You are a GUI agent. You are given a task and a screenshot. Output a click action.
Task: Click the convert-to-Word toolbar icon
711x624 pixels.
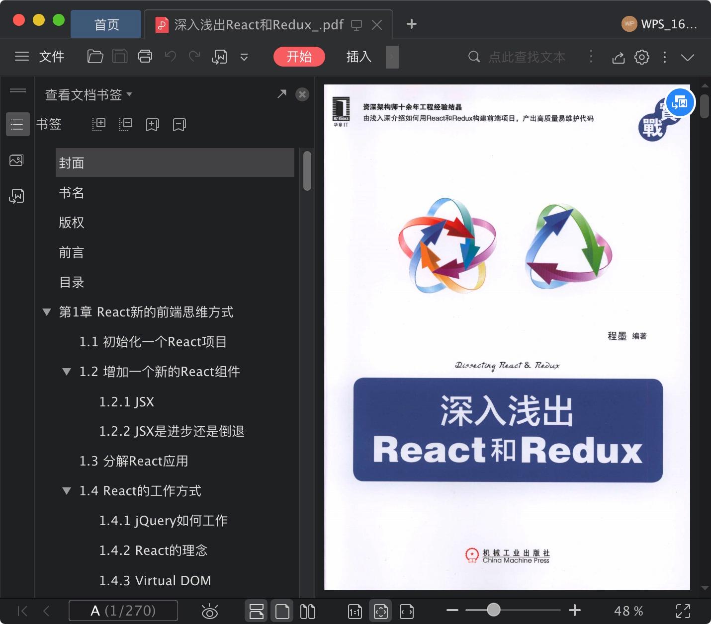(219, 57)
